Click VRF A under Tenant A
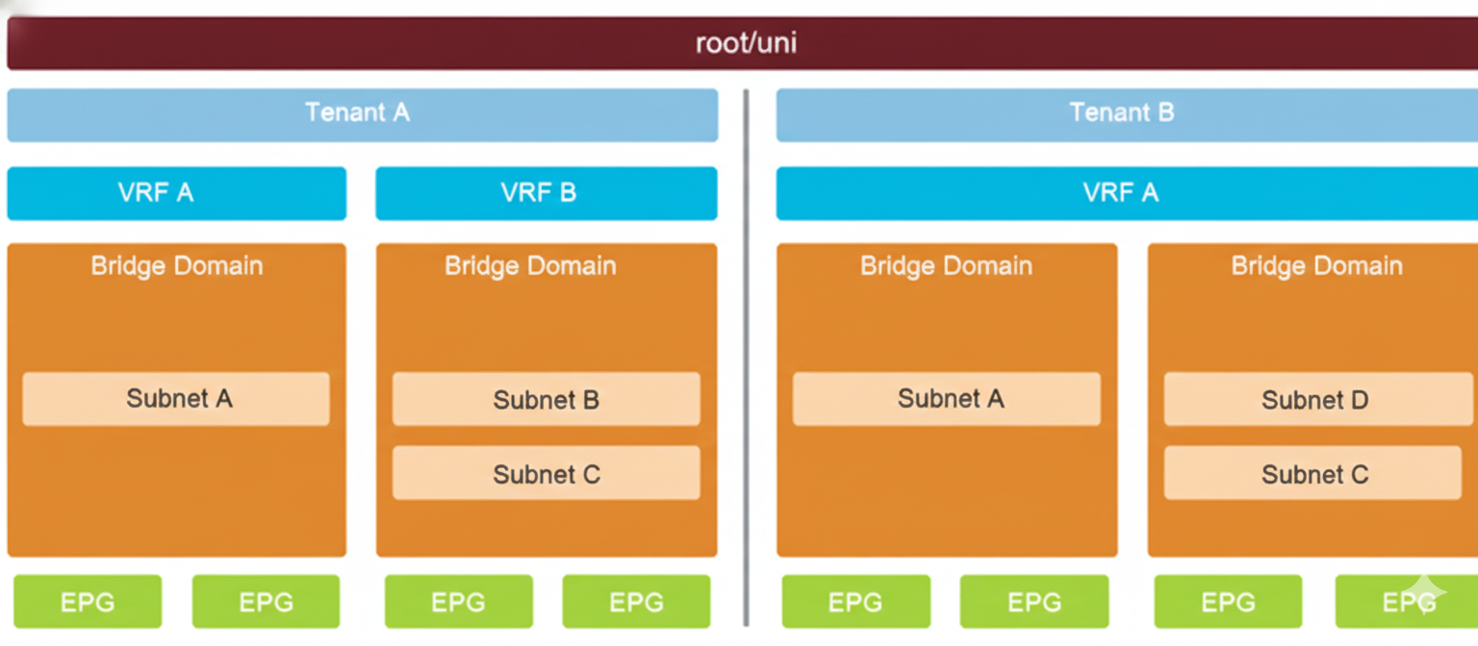 pos(176,193)
